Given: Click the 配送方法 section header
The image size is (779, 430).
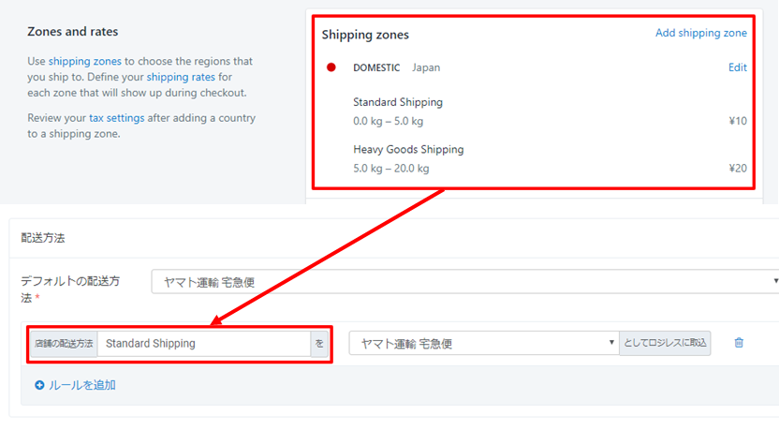Looking at the screenshot, I should click(x=43, y=238).
